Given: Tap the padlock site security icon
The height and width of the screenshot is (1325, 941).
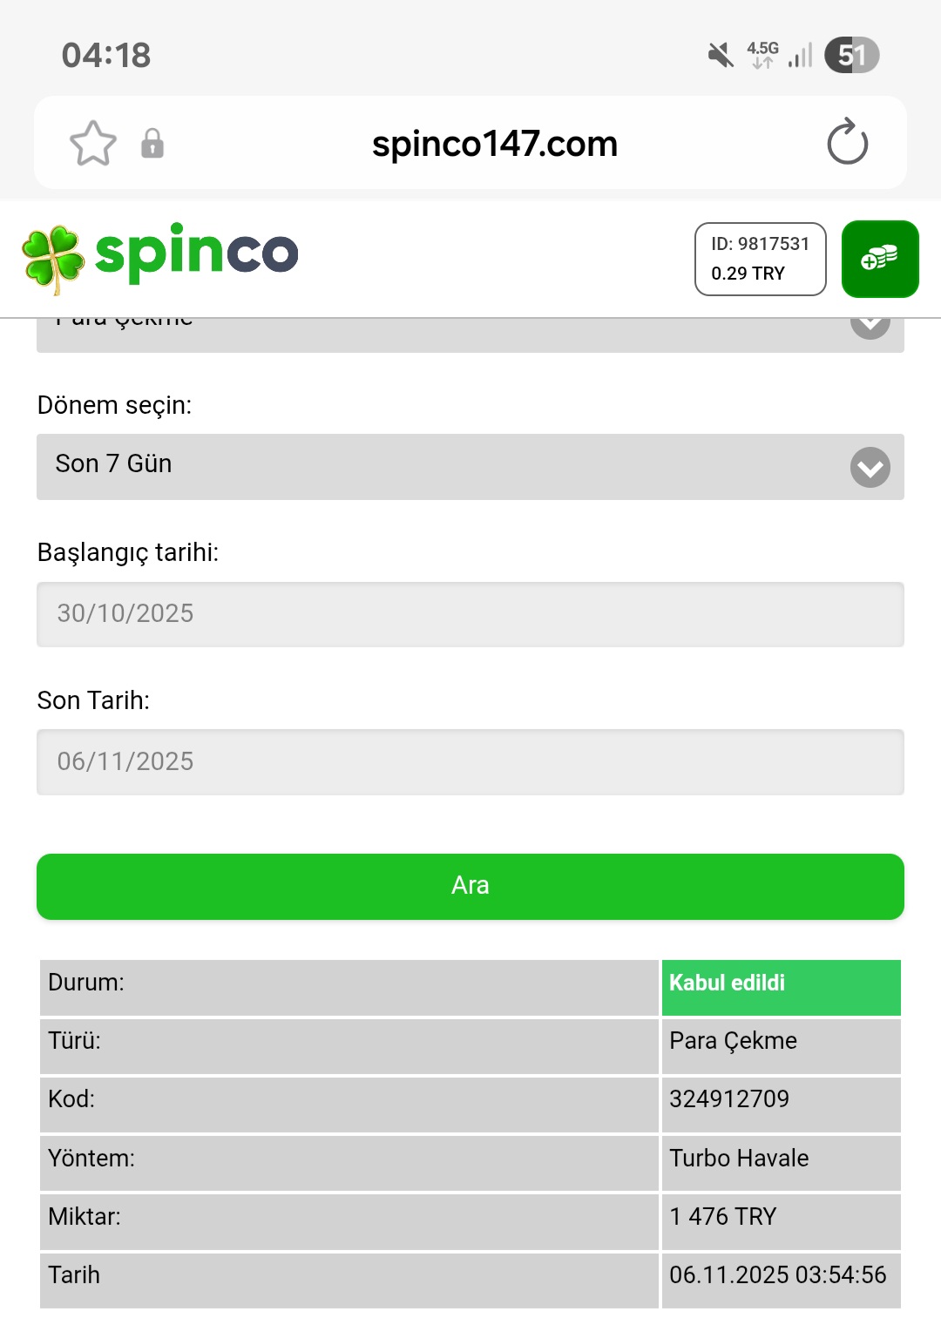Looking at the screenshot, I should [x=152, y=144].
